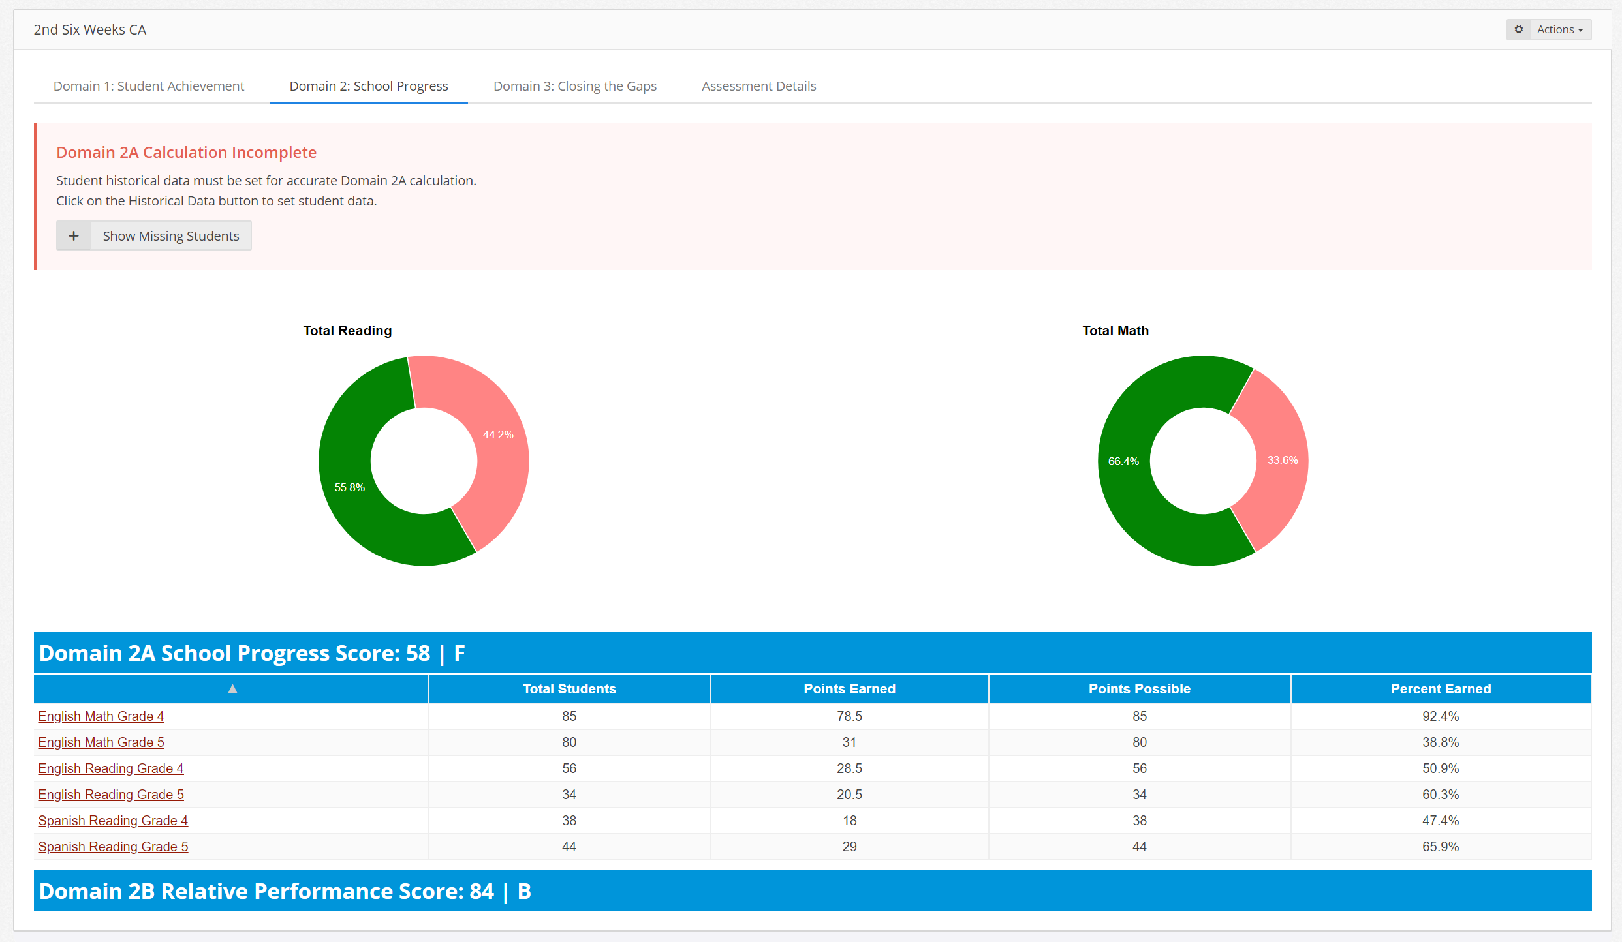The width and height of the screenshot is (1622, 942).
Task: Click the Domain 2A School Progress Score header
Action: [812, 653]
